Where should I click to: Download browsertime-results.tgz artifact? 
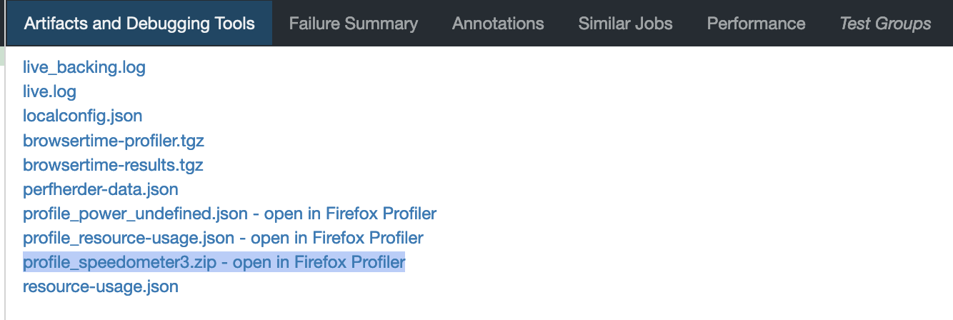pyautogui.click(x=113, y=165)
